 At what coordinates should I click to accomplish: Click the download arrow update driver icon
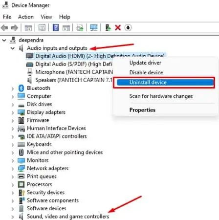click(128, 28)
